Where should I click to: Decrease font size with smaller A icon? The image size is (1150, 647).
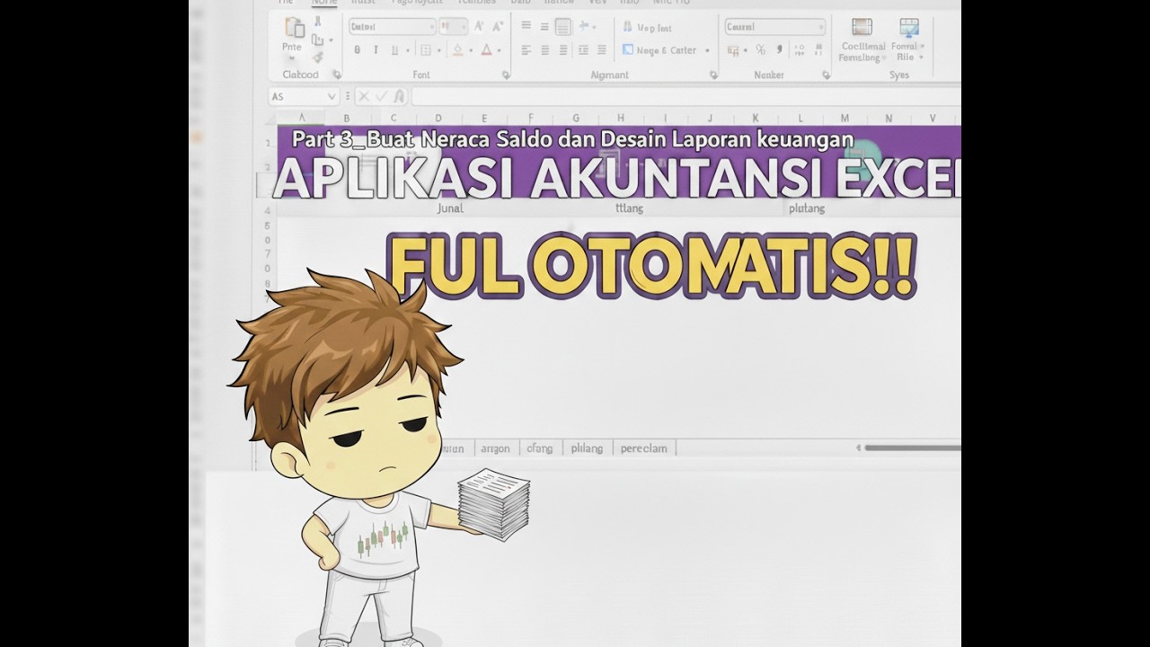coord(497,26)
